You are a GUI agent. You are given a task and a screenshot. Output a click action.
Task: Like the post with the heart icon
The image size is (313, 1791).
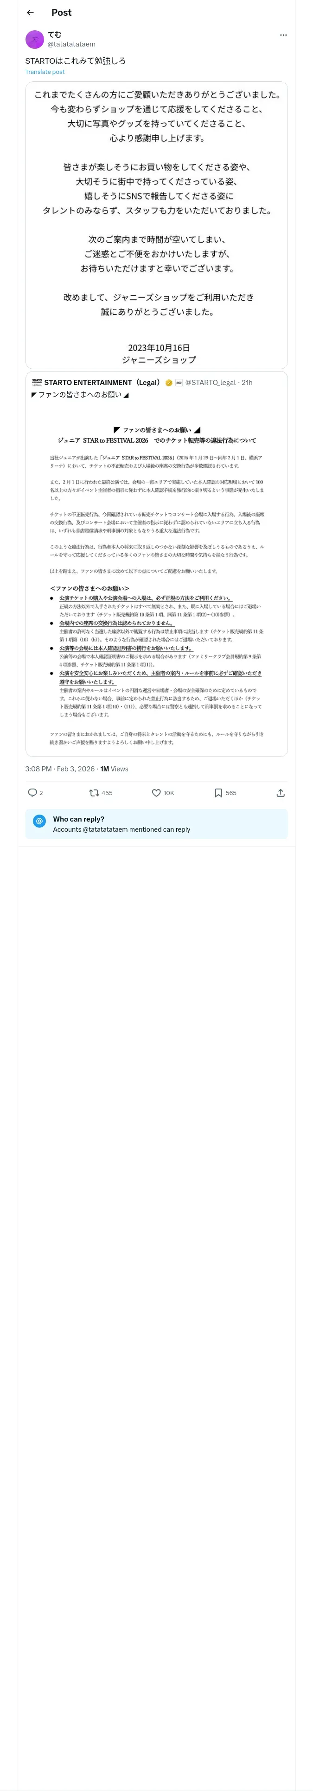[156, 793]
